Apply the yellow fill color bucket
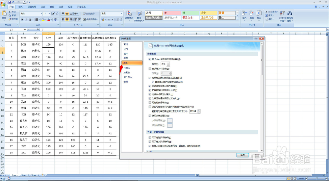 point(43,19)
